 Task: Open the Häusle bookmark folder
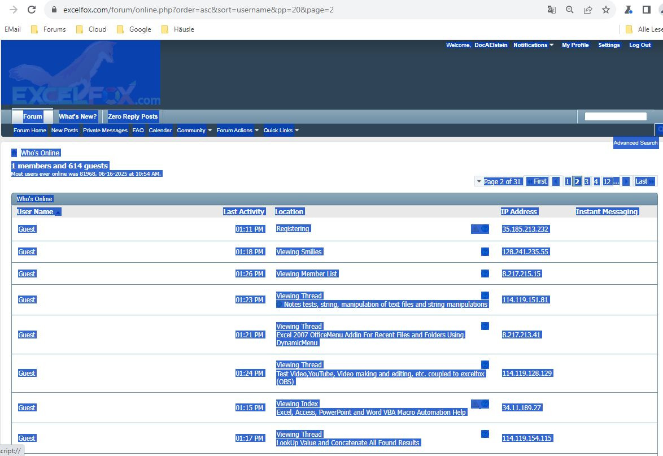(177, 29)
